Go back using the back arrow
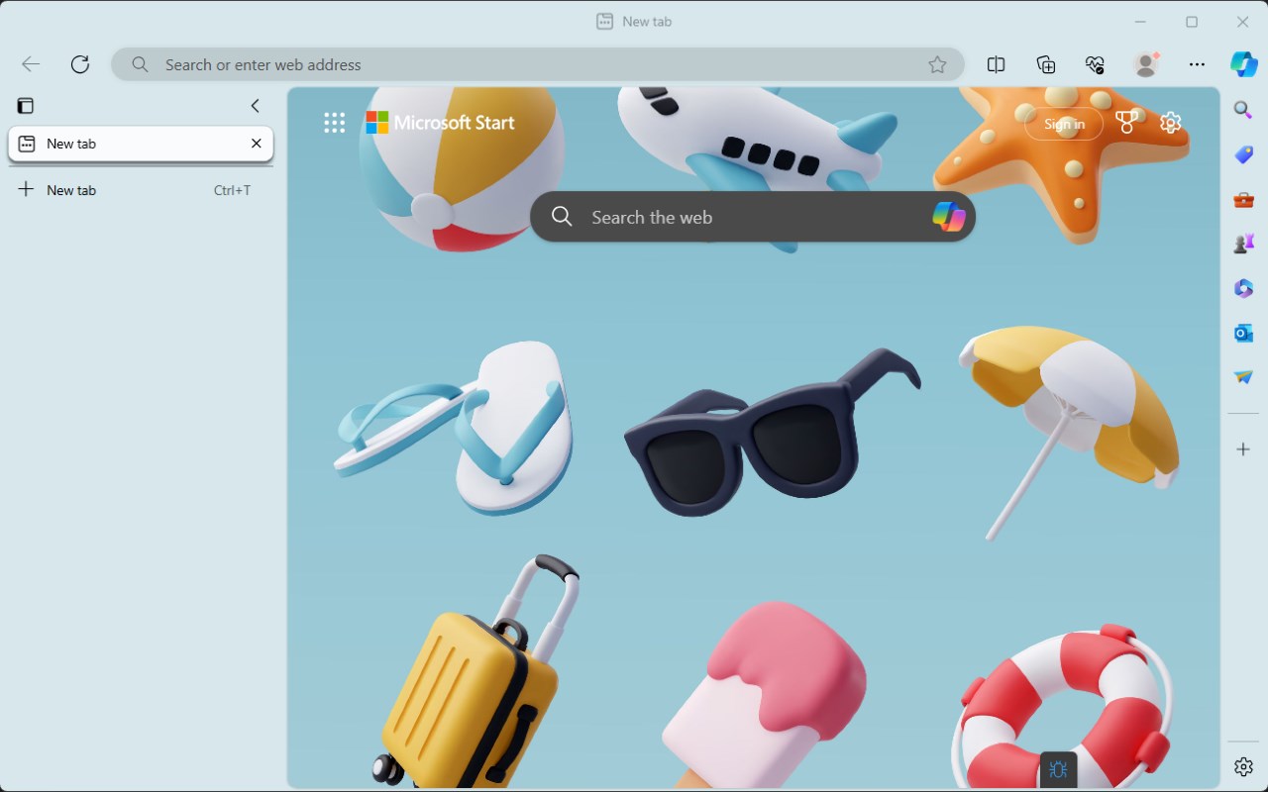 [x=31, y=64]
